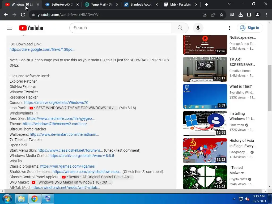This screenshot has height=204, width=272.
Task: Open the Wallpapers deviantart link
Action: (64, 134)
